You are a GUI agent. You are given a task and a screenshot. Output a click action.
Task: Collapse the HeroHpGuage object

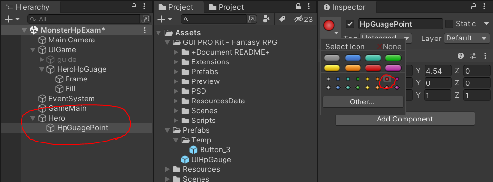tap(42, 69)
